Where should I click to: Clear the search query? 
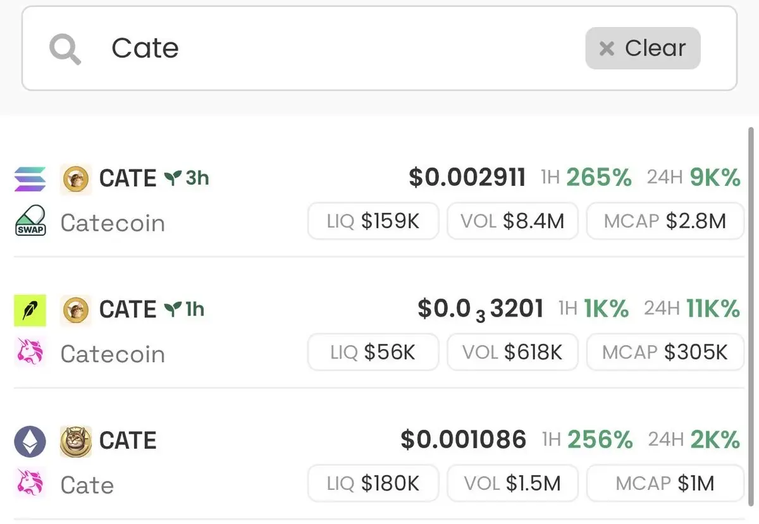[643, 48]
